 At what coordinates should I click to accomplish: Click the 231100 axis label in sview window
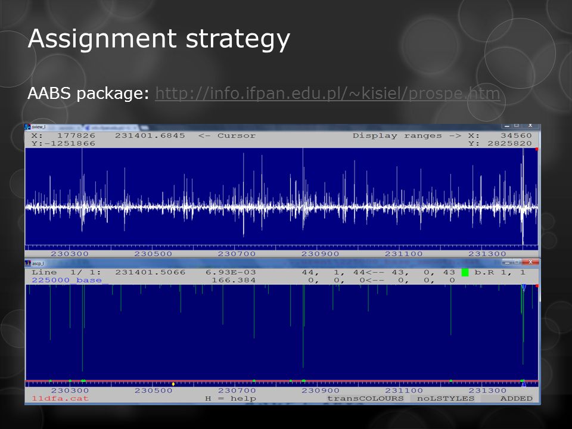403,254
